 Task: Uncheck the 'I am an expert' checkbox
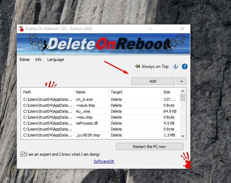tap(23, 154)
